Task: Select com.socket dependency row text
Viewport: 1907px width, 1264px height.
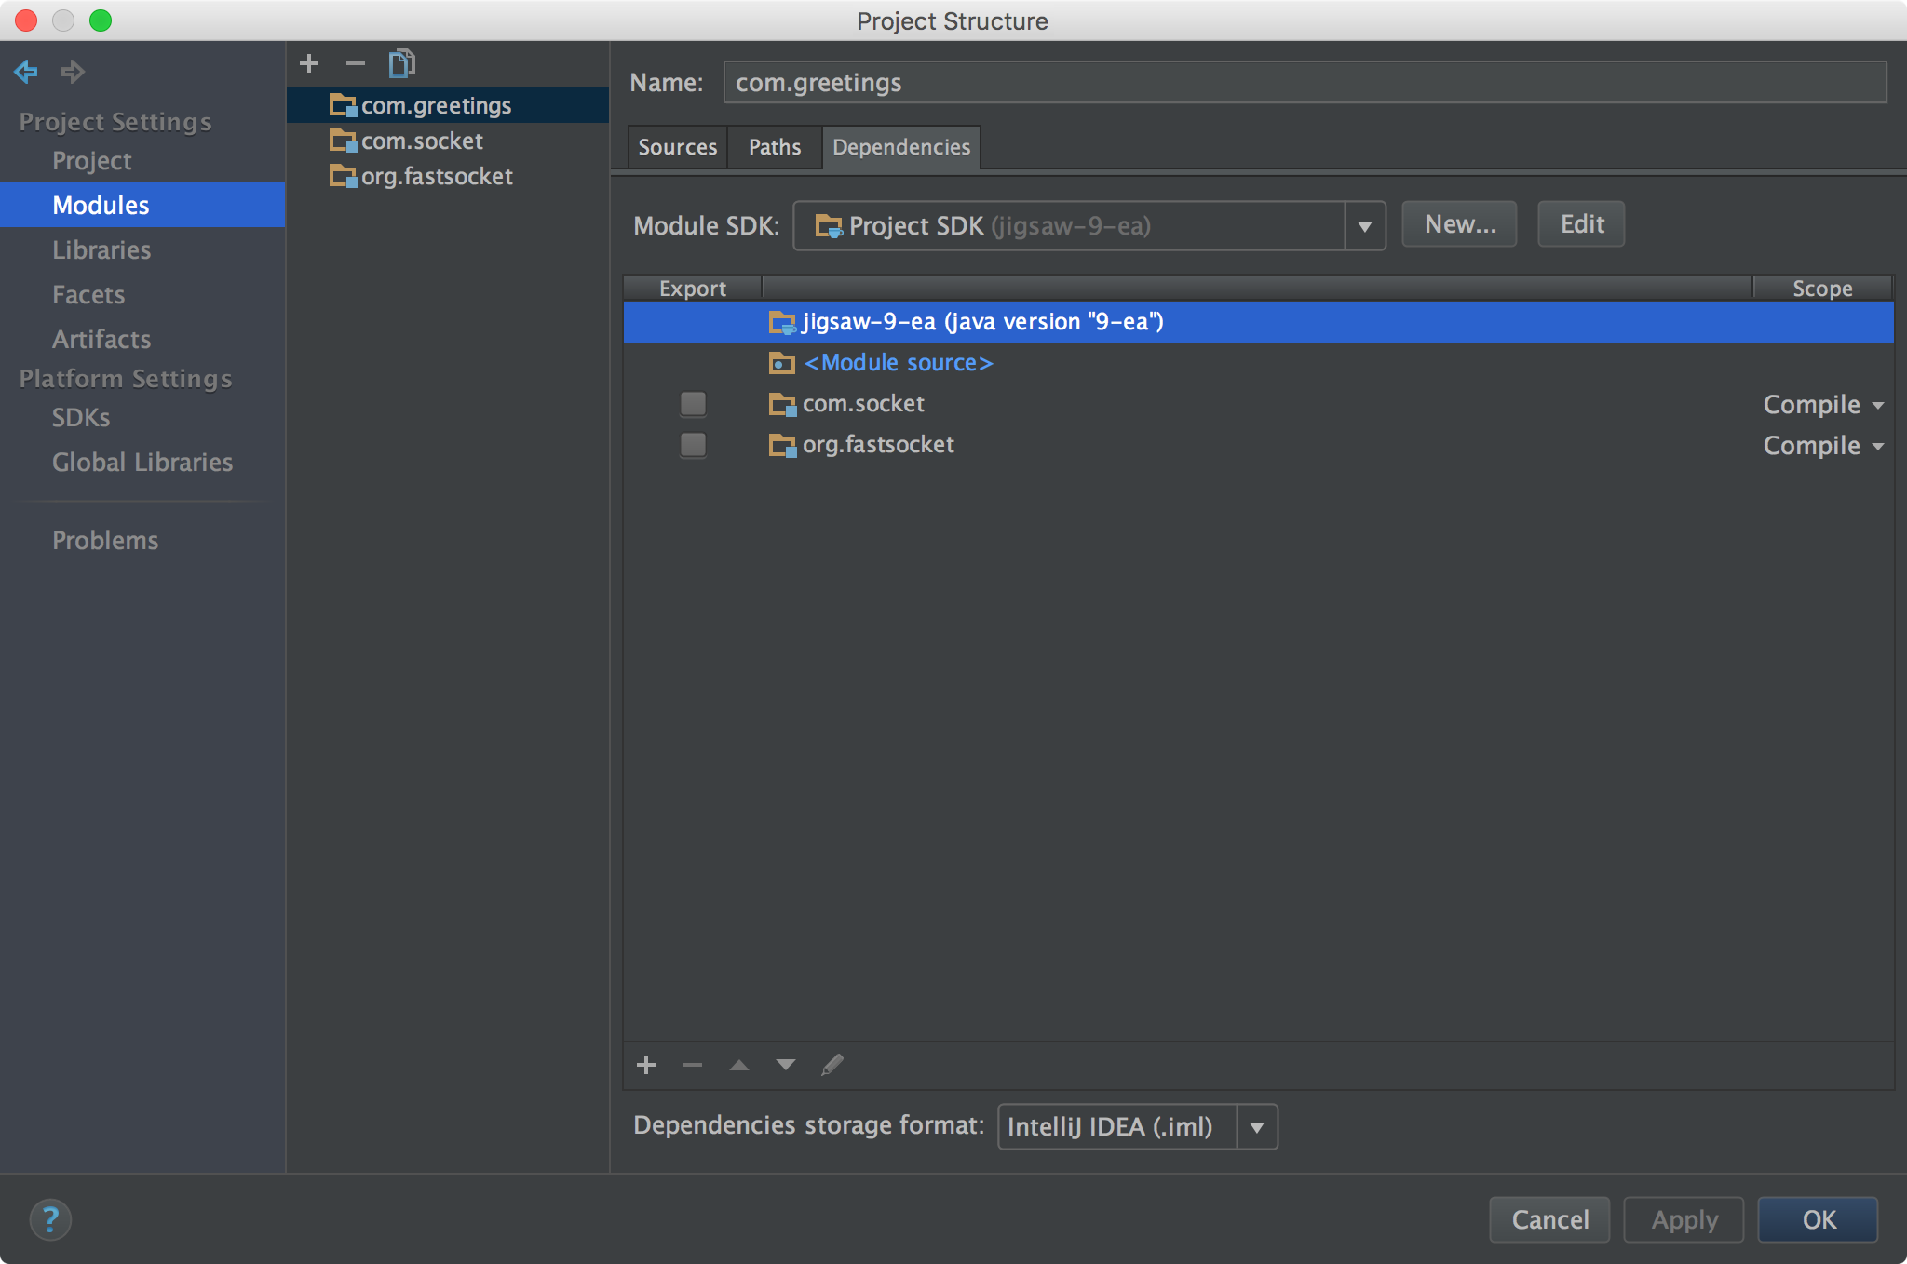Action: coord(863,404)
